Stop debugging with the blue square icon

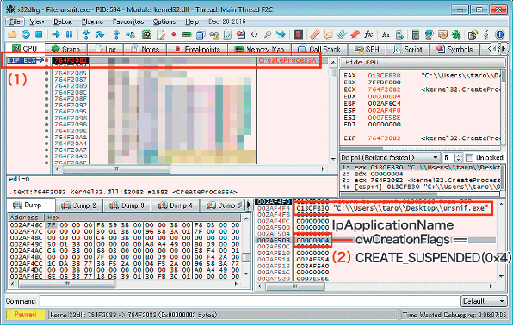point(39,34)
